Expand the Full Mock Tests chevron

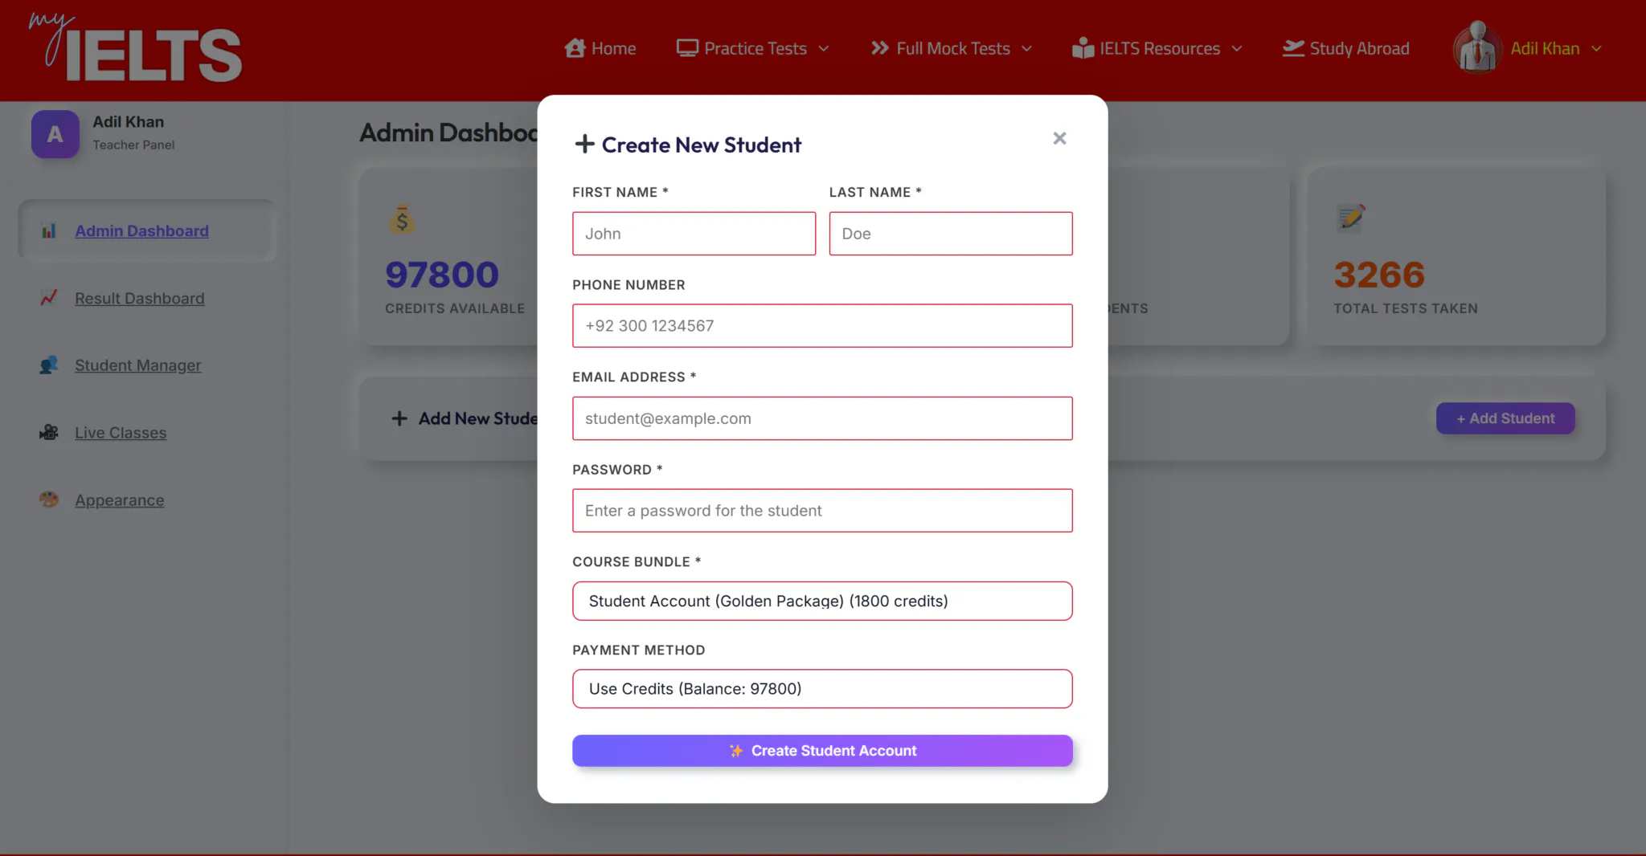[1026, 49]
